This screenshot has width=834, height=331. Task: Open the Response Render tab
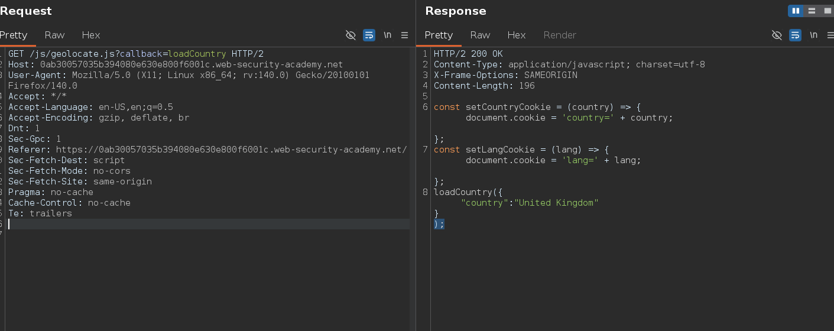coord(560,35)
